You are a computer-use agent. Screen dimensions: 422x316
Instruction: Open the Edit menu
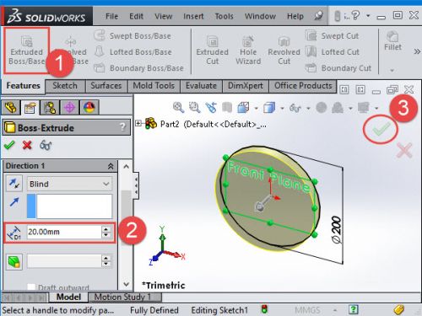click(x=136, y=16)
